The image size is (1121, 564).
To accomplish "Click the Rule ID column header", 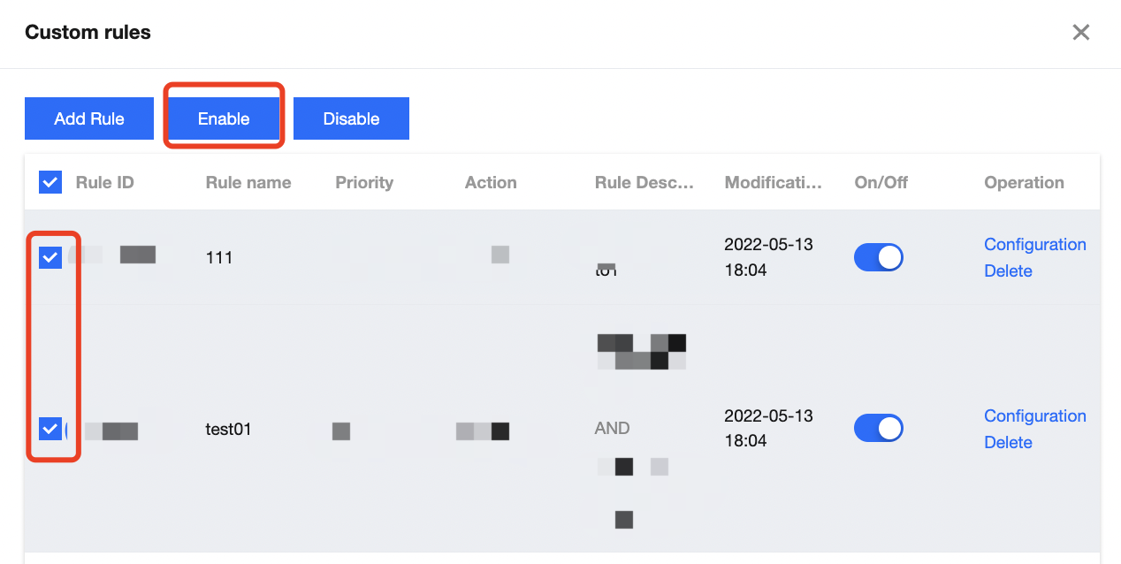I will tap(105, 183).
